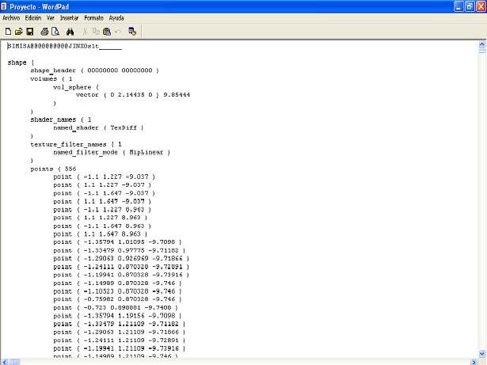Cut selection using the scissors icon
Viewport: 487px width, 365px height.
click(86, 31)
